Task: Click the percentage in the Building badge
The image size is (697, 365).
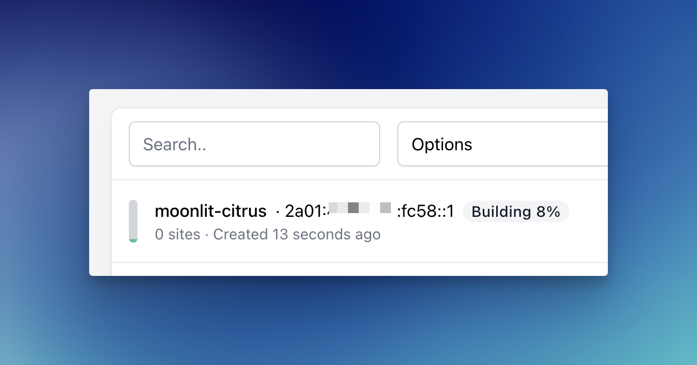Action: pyautogui.click(x=548, y=211)
